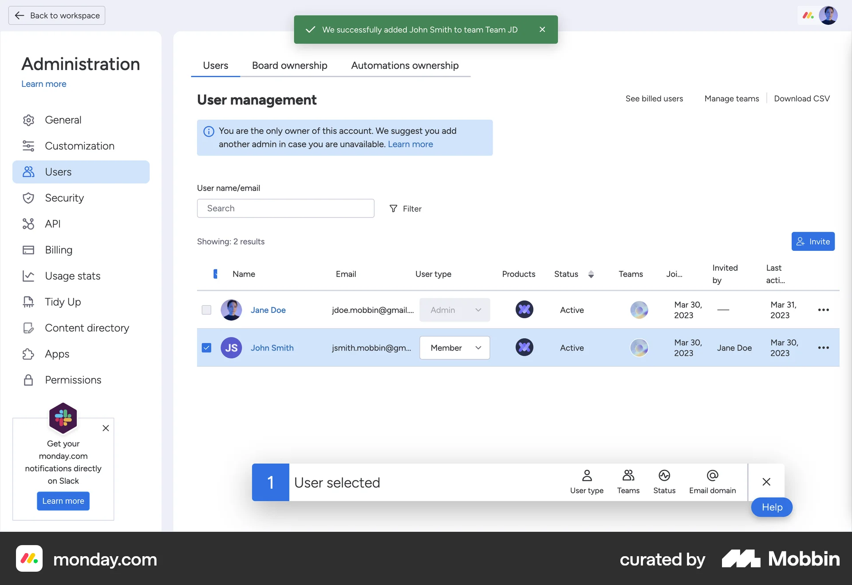This screenshot has width=852, height=585.
Task: Open Manage teams
Action: [731, 98]
